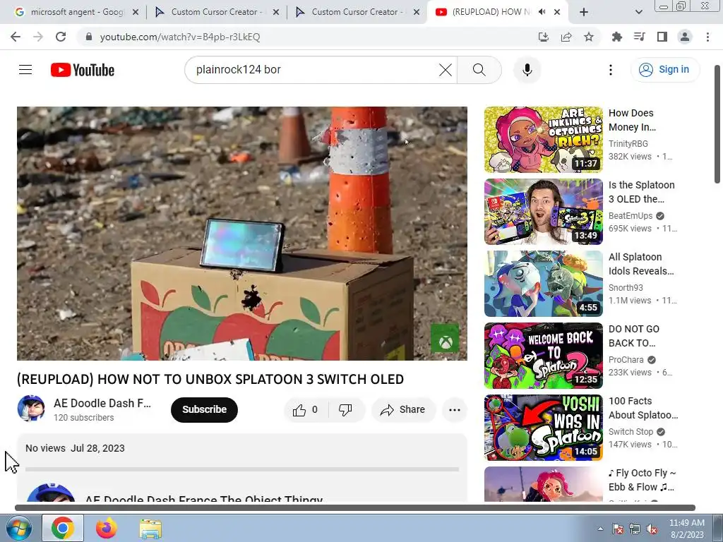This screenshot has height=542, width=723.
Task: Click the vertical page scrollbar
Action: (717, 124)
